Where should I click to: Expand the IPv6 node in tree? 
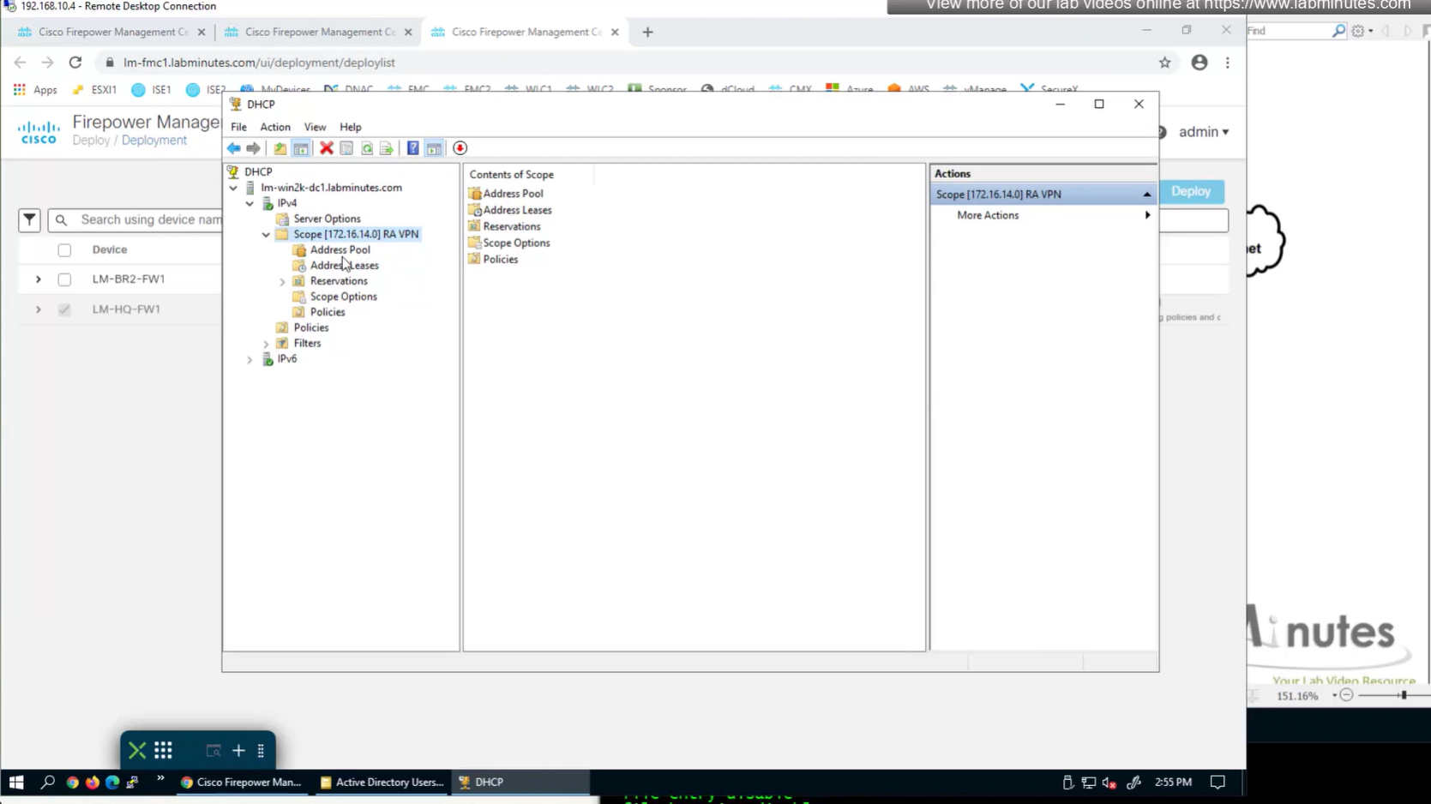tap(250, 359)
